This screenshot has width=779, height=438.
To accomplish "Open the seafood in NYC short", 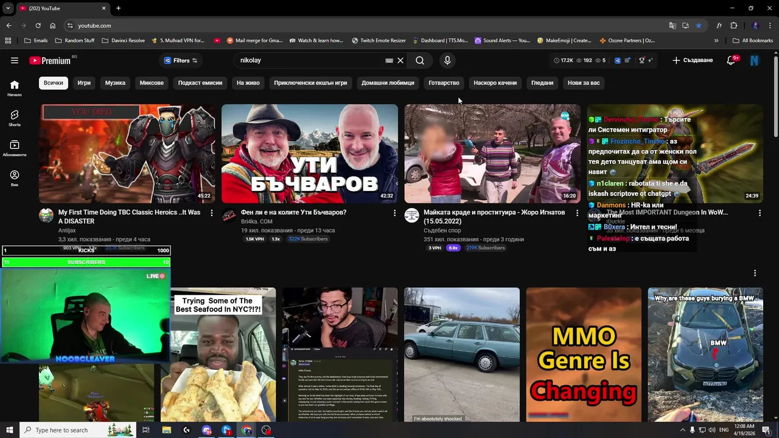I will point(223,354).
